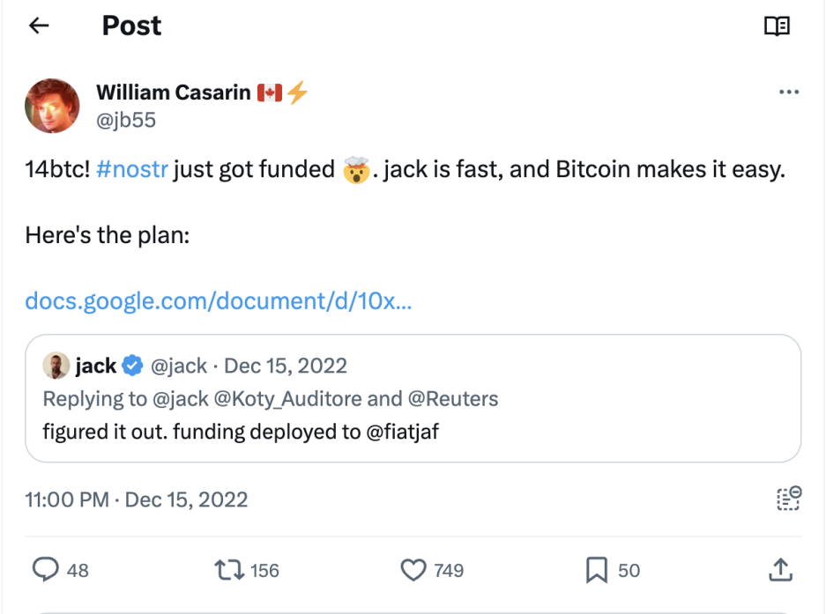Click William Casarin display name
This screenshot has height=614, width=826.
[174, 92]
